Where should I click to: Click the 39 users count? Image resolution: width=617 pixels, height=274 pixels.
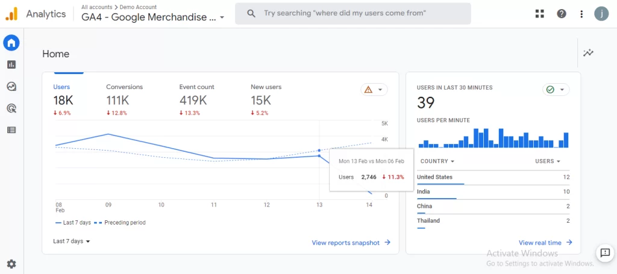point(425,102)
